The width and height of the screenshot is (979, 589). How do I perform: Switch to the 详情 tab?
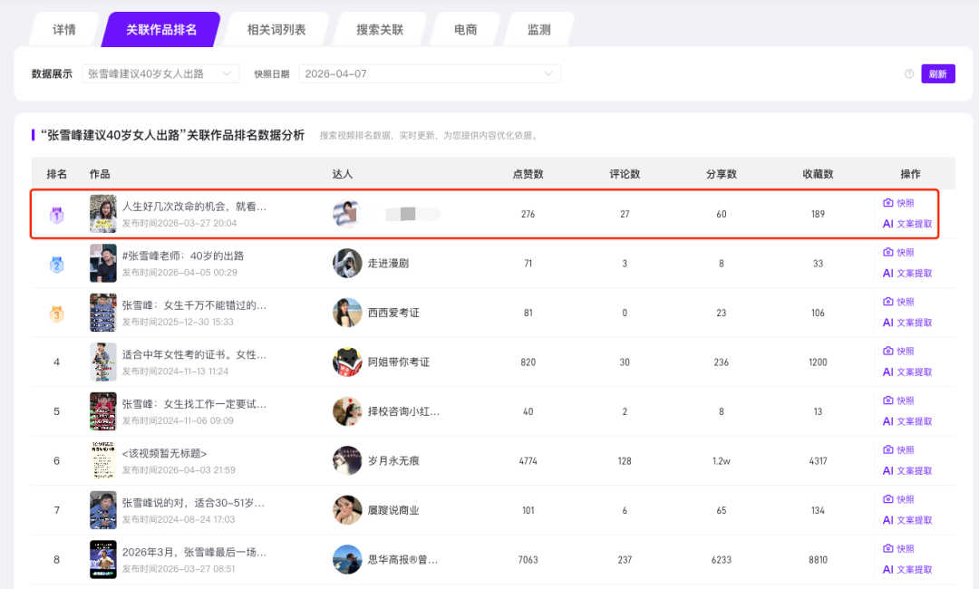point(64,30)
